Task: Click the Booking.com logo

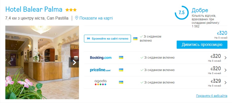Action: [101, 58]
